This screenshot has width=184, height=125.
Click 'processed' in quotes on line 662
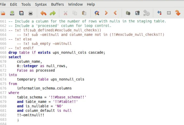coord(47,26)
